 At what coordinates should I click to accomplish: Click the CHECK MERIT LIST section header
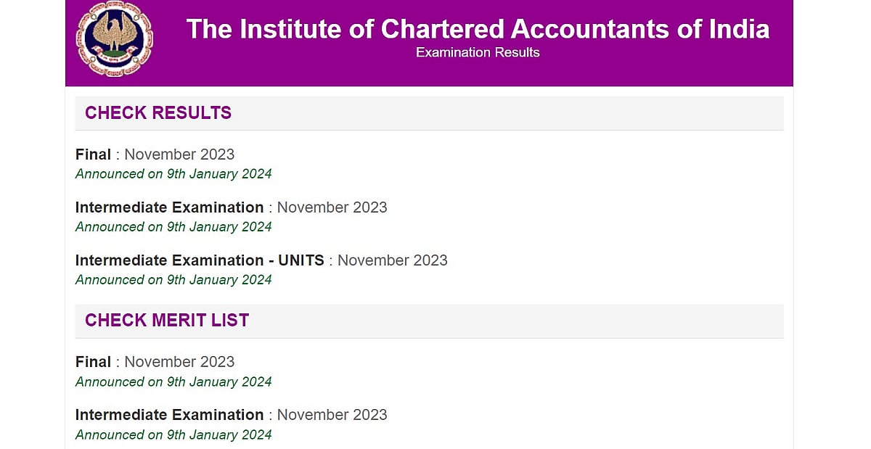(166, 320)
